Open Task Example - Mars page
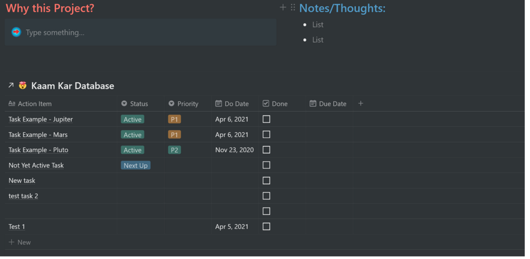The image size is (530, 259). click(38, 135)
